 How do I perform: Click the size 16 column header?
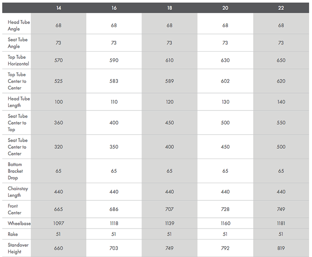pyautogui.click(x=114, y=8)
